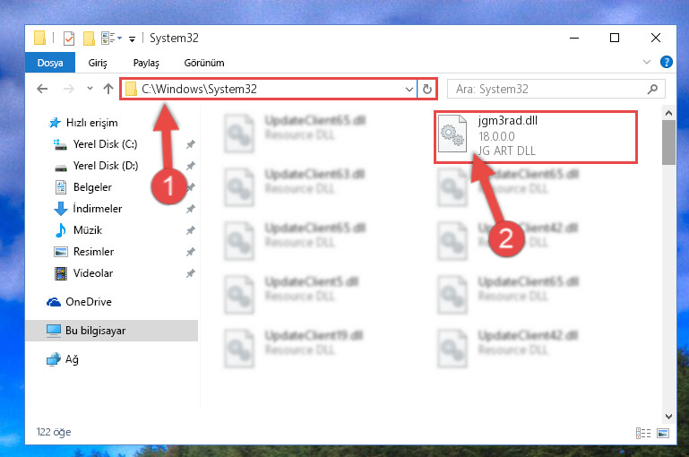Click the vertical scrollbar thumb

(x=668, y=142)
